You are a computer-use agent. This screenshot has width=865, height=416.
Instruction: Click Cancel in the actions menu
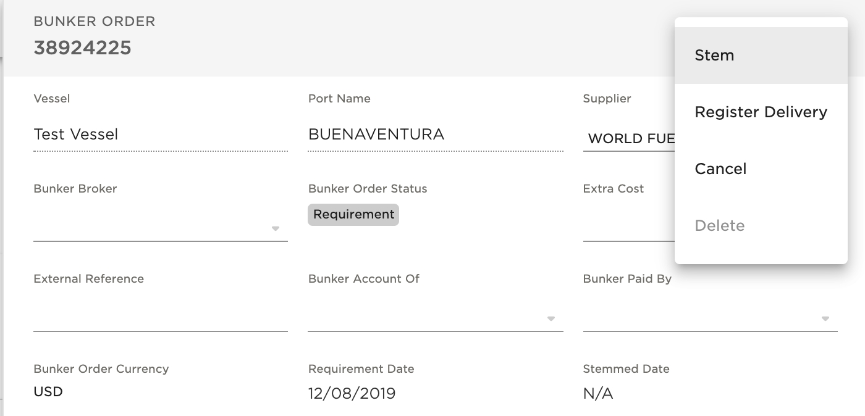coord(720,169)
